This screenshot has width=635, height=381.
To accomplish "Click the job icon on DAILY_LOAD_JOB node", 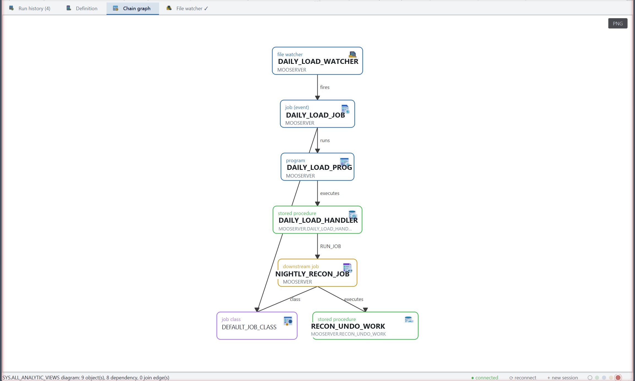I will pyautogui.click(x=345, y=109).
